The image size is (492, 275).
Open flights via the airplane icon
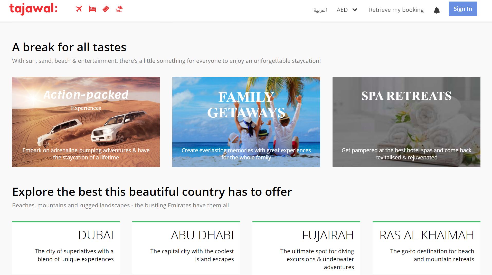[79, 9]
